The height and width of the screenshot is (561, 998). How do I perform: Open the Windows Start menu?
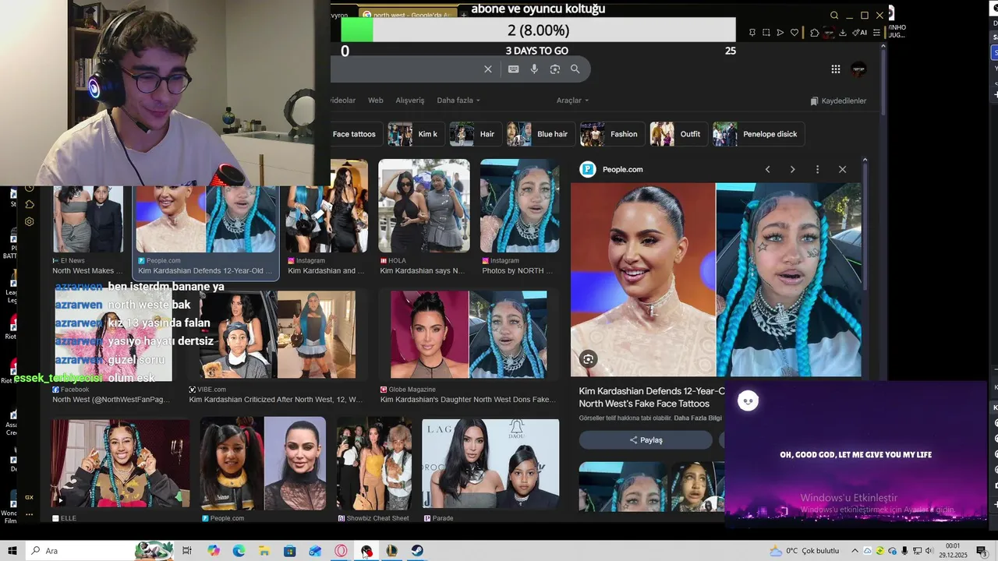coord(12,551)
